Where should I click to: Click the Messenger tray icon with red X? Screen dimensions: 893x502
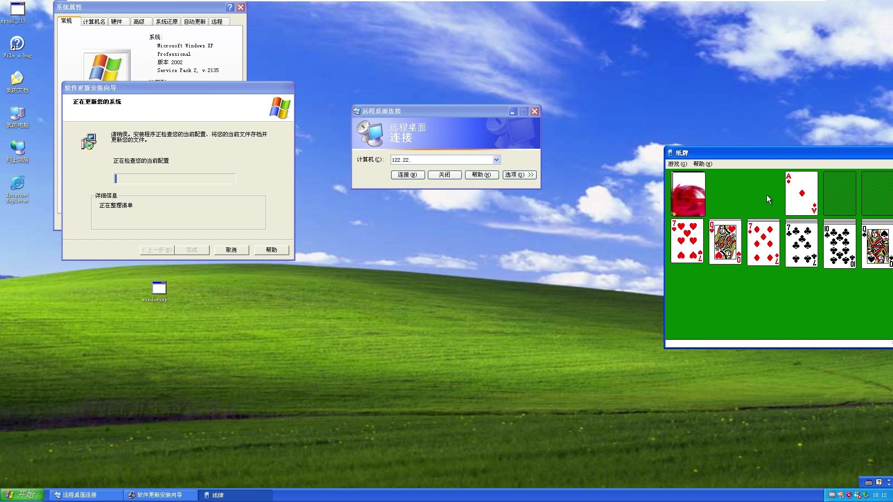tap(857, 495)
